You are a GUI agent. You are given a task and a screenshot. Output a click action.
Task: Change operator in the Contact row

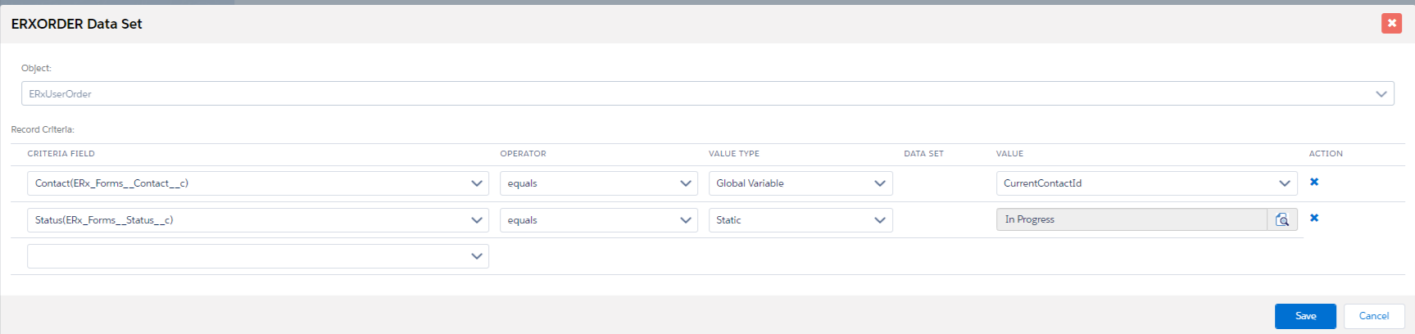pos(598,183)
